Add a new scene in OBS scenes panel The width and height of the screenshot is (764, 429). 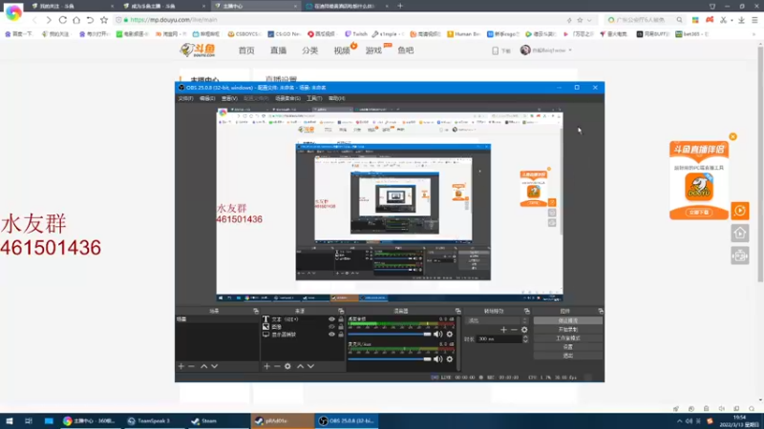pyautogui.click(x=181, y=366)
